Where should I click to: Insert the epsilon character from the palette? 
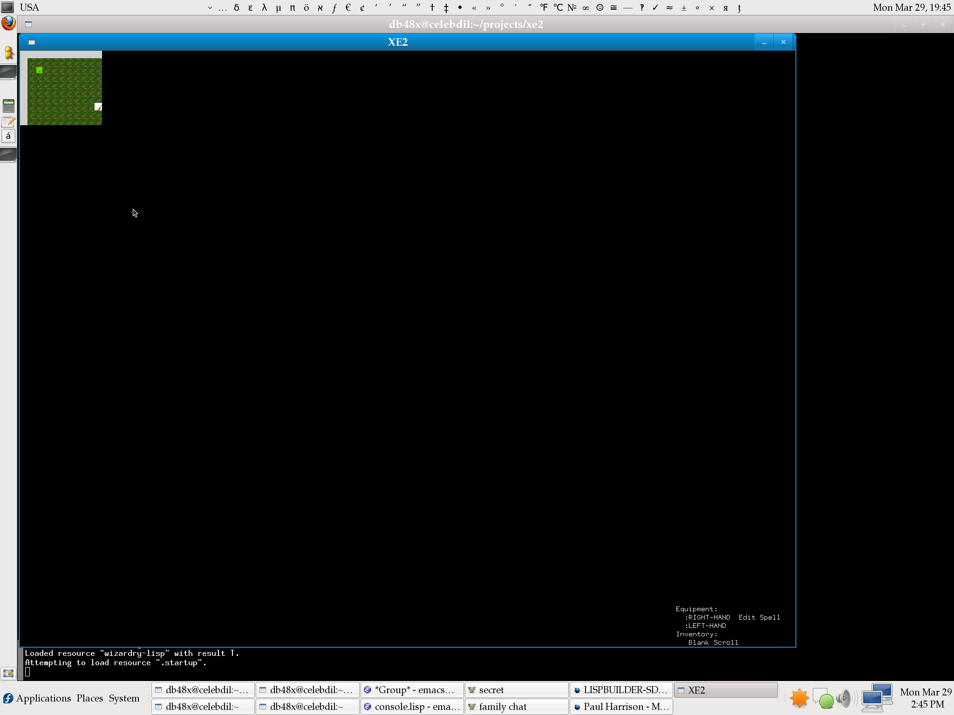point(251,7)
